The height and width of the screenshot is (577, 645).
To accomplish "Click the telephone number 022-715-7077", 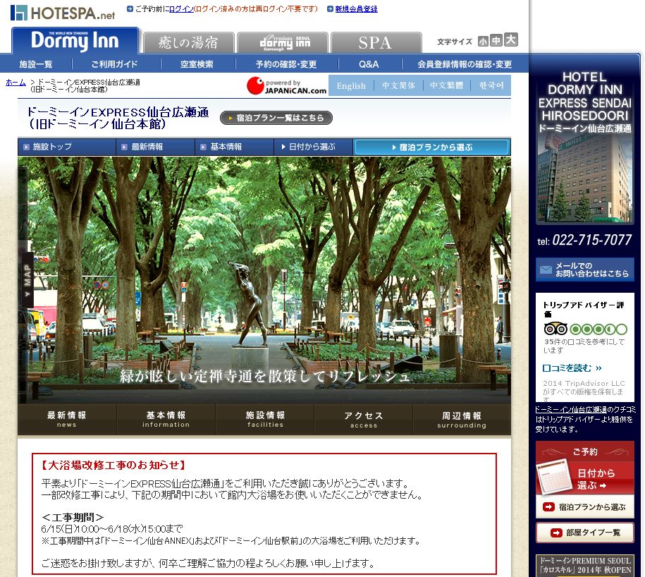I will click(x=591, y=240).
